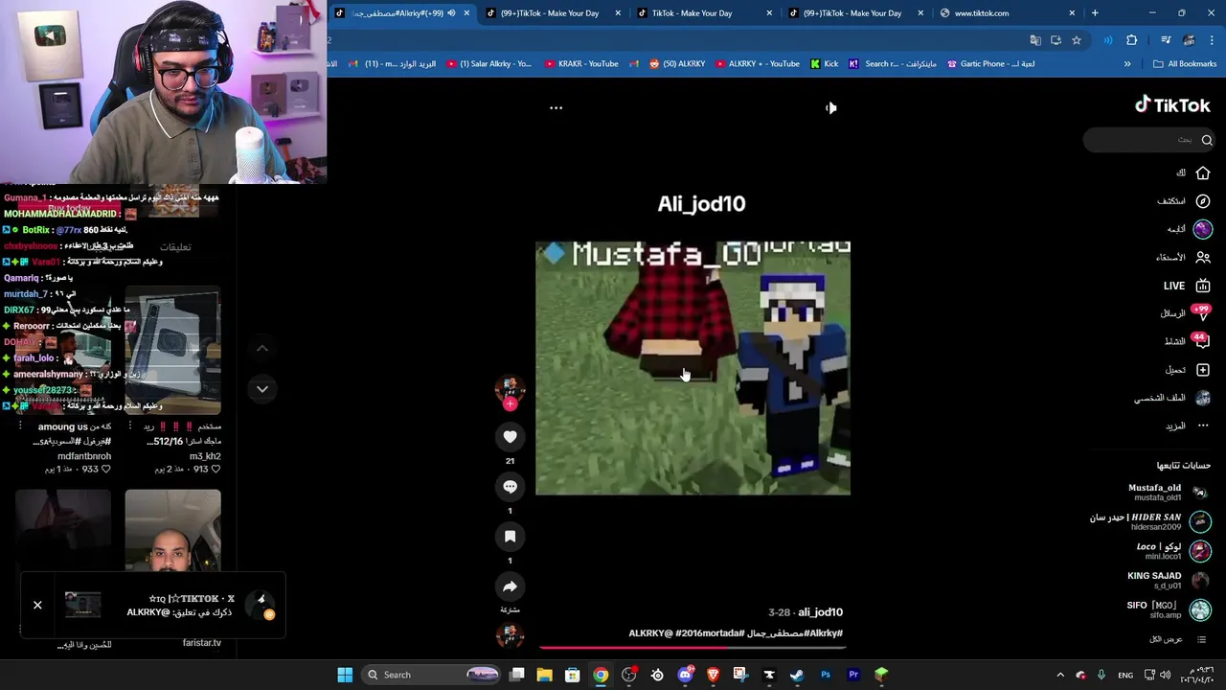Open the 'KRAKR - YouTube' bookmark
Image resolution: width=1226 pixels, height=690 pixels.
tap(581, 64)
